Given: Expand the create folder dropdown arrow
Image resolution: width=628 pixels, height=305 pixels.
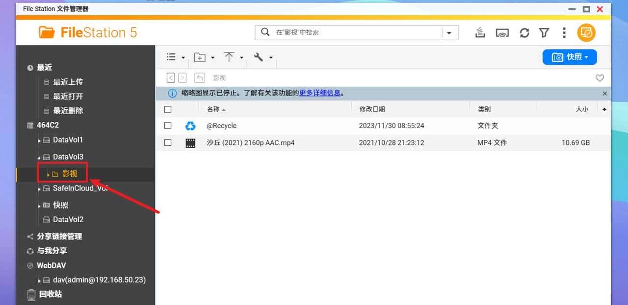Looking at the screenshot, I should pyautogui.click(x=212, y=57).
